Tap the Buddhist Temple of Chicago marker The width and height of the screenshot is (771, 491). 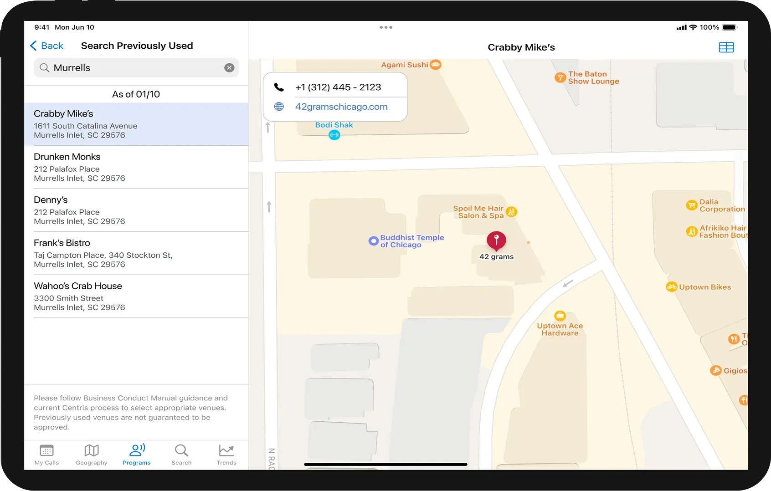click(374, 241)
